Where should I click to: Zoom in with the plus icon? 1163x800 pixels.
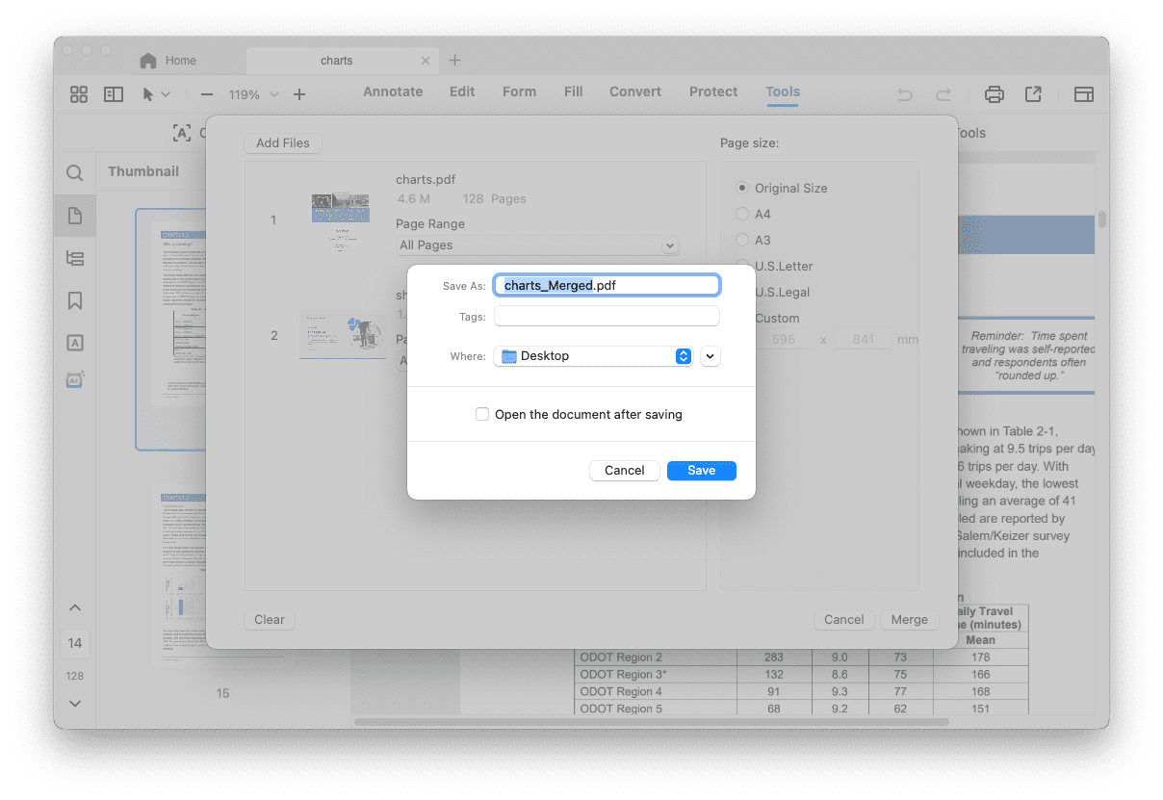point(298,95)
